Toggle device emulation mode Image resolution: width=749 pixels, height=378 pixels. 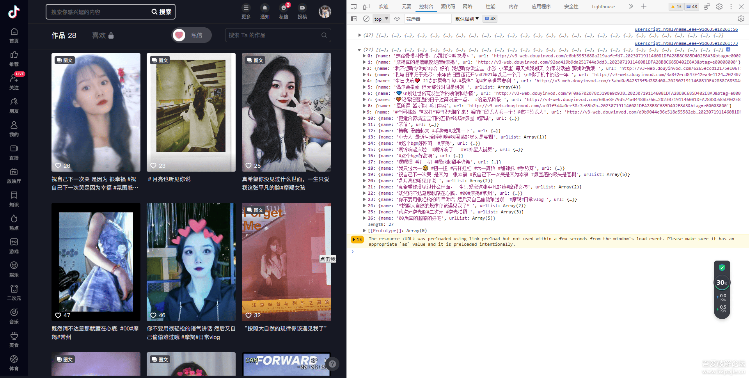(366, 7)
